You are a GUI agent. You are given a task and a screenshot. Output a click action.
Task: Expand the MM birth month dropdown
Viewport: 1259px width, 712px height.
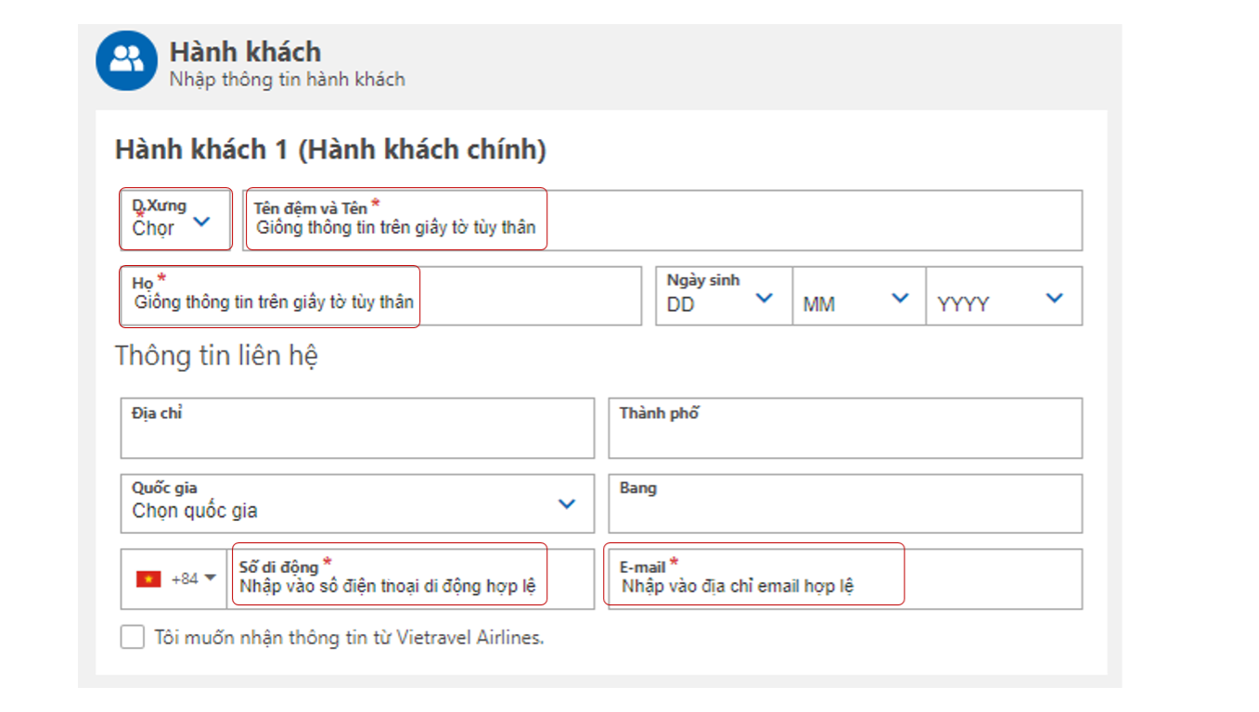coord(899,299)
